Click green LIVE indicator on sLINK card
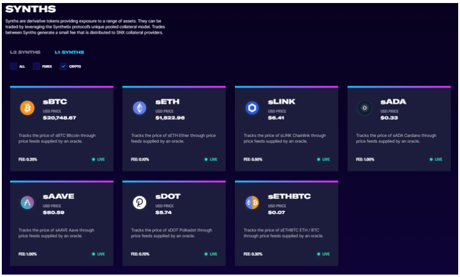The height and width of the screenshot is (277, 460). [324, 159]
